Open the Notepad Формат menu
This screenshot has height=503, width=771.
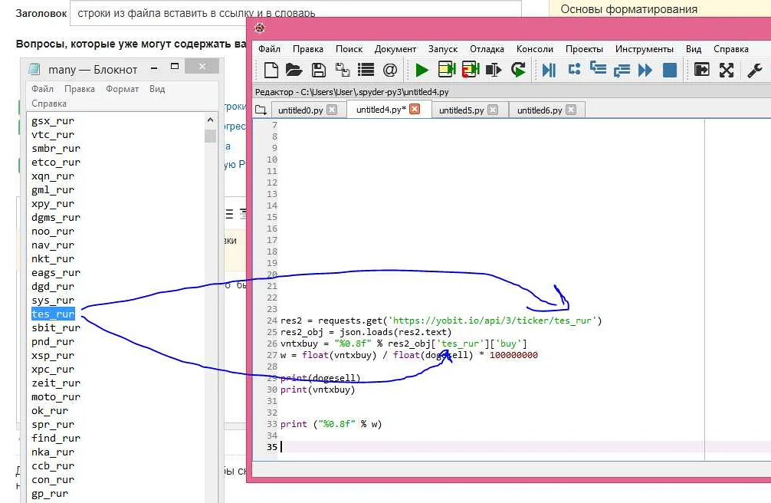click(123, 89)
